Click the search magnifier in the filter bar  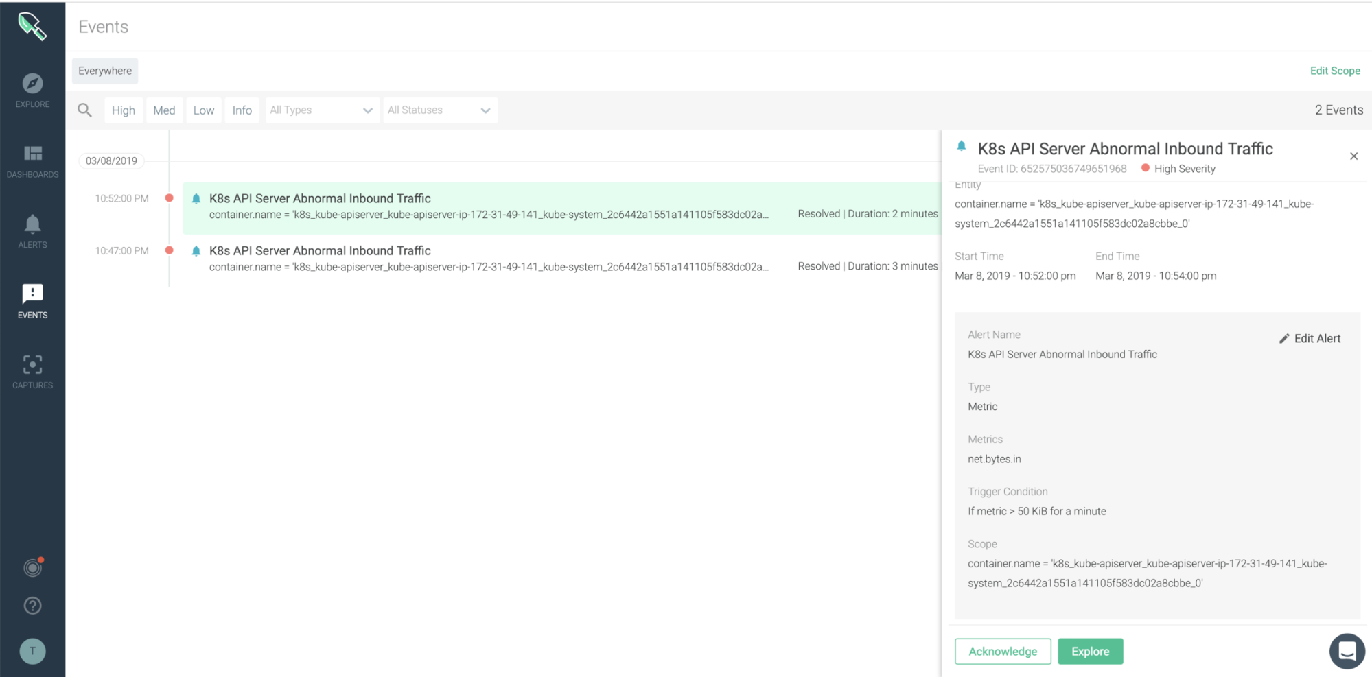click(84, 110)
